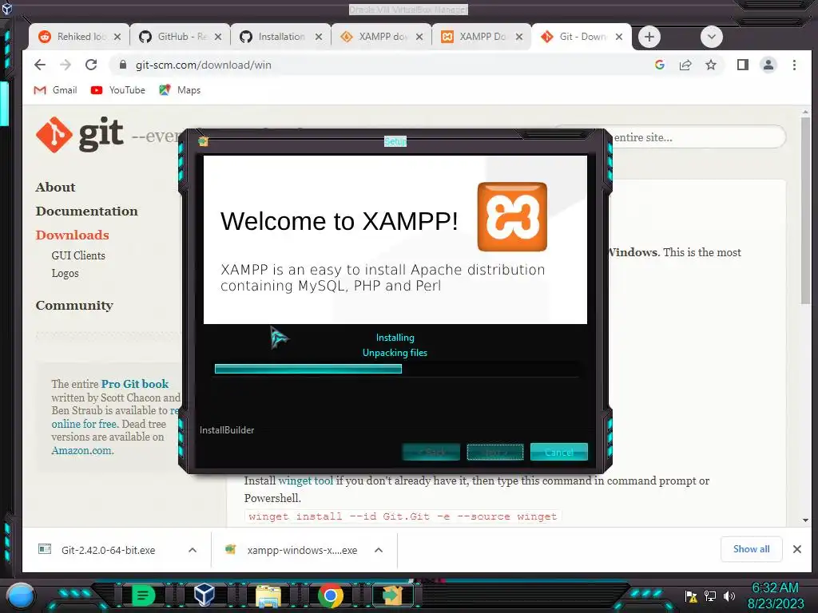Viewport: 818px width, 613px height.
Task: Open the Gmail bookmark
Action: pos(55,90)
